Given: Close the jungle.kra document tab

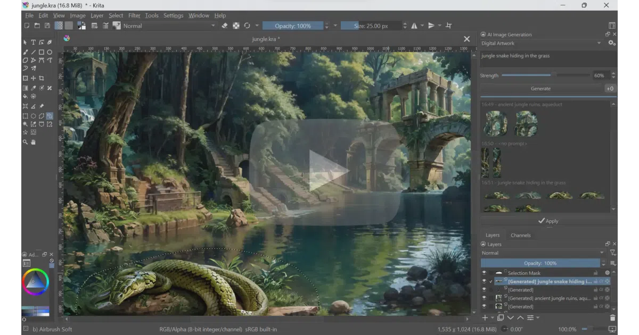Looking at the screenshot, I should [x=466, y=39].
